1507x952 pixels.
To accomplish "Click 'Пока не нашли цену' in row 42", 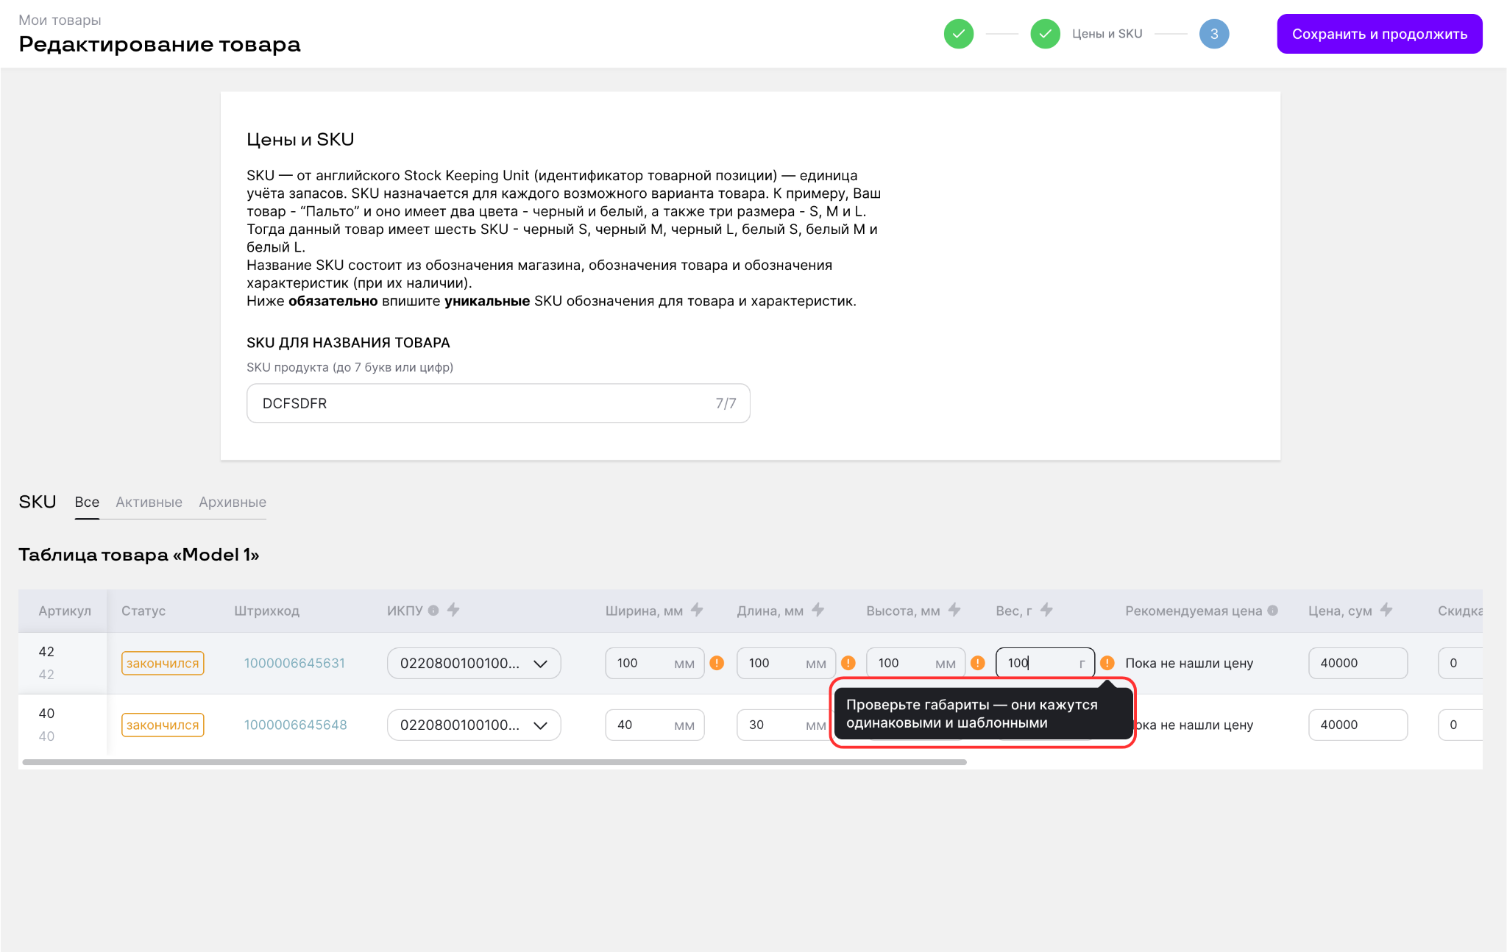I will click(x=1189, y=663).
